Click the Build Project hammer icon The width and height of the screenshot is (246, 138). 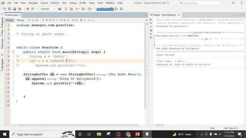[x=66, y=9]
